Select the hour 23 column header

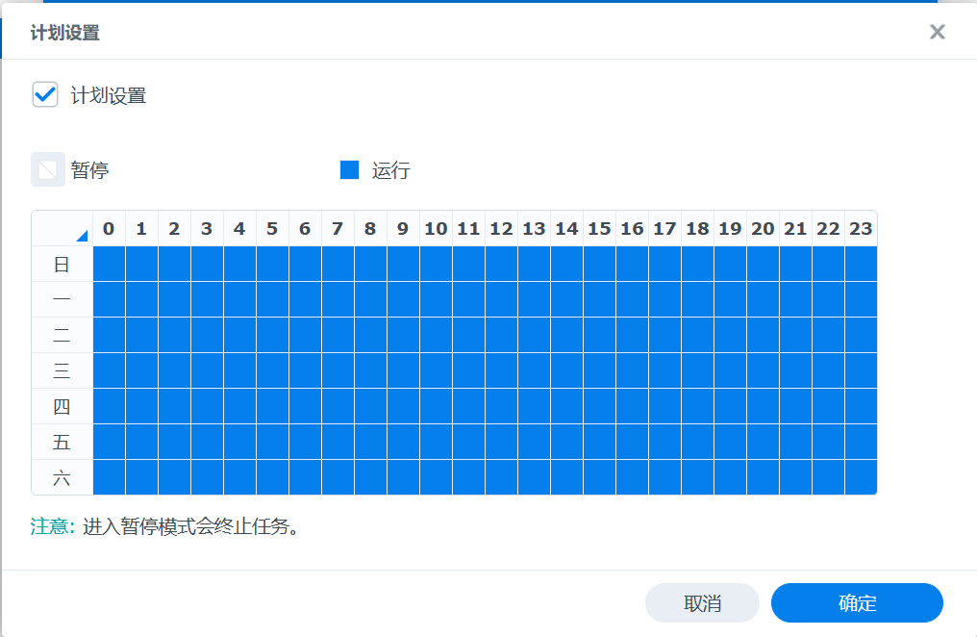(861, 228)
